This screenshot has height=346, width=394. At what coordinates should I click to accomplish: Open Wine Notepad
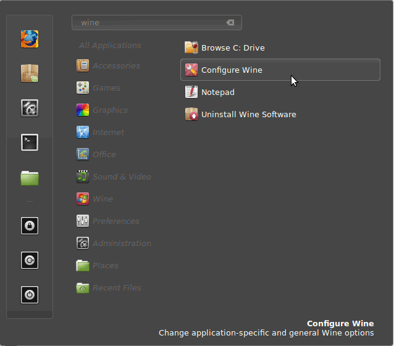pos(217,92)
